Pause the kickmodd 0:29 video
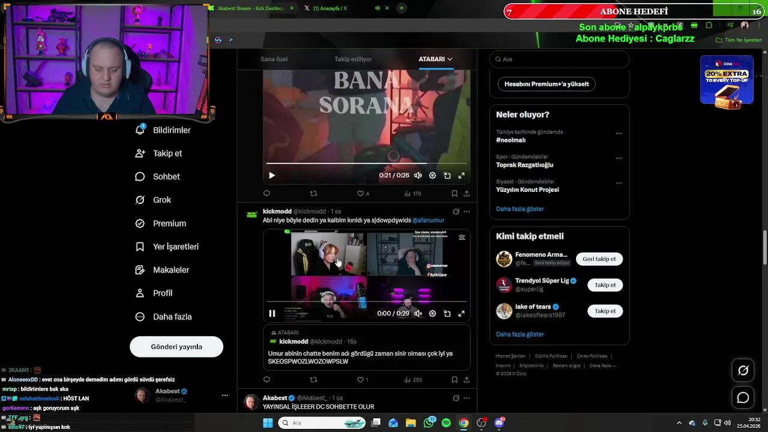Screen dimensions: 768x432 (x=272, y=313)
